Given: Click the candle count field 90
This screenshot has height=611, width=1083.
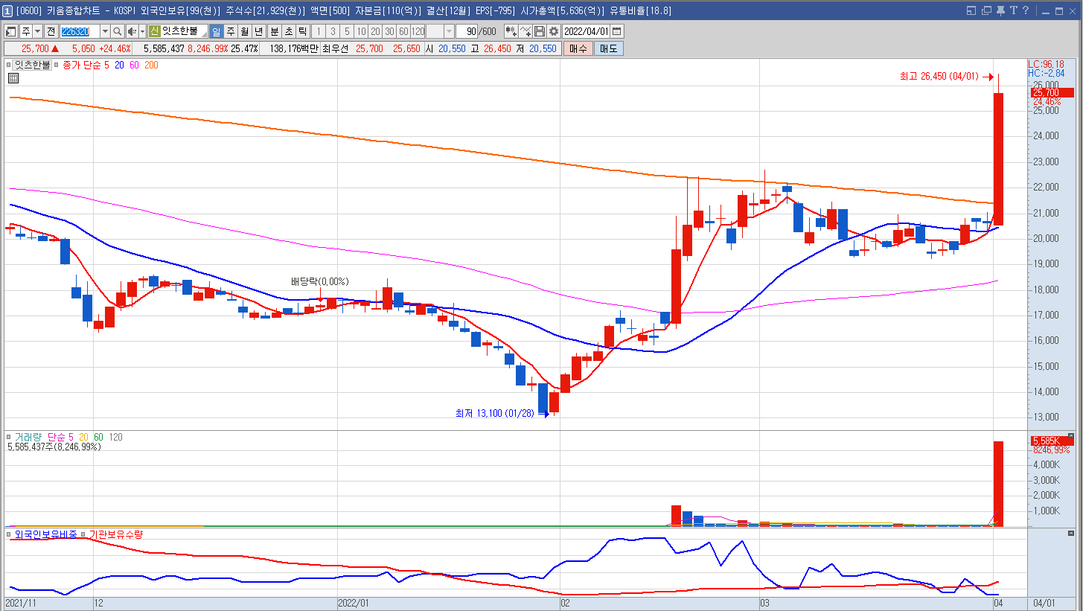Looking at the screenshot, I should (x=467, y=31).
